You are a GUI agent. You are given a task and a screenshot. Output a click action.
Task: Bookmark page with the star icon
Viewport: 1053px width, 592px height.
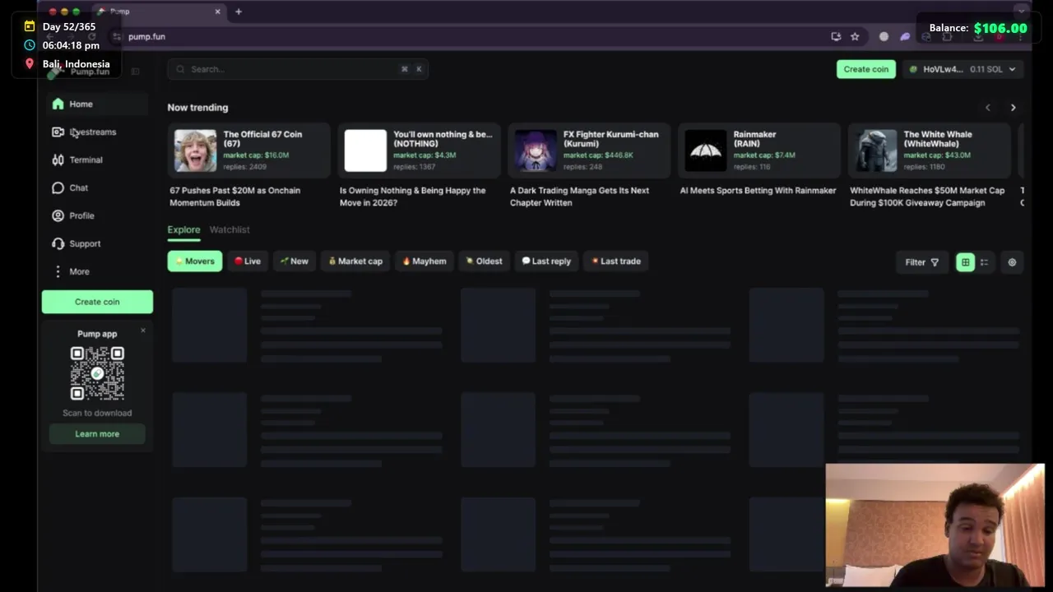coord(855,36)
